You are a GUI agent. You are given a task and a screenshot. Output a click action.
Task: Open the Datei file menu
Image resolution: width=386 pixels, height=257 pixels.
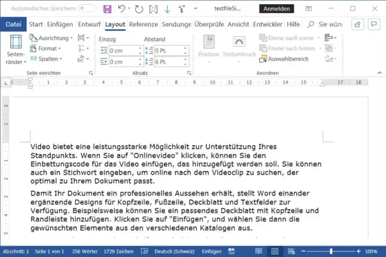coord(13,25)
